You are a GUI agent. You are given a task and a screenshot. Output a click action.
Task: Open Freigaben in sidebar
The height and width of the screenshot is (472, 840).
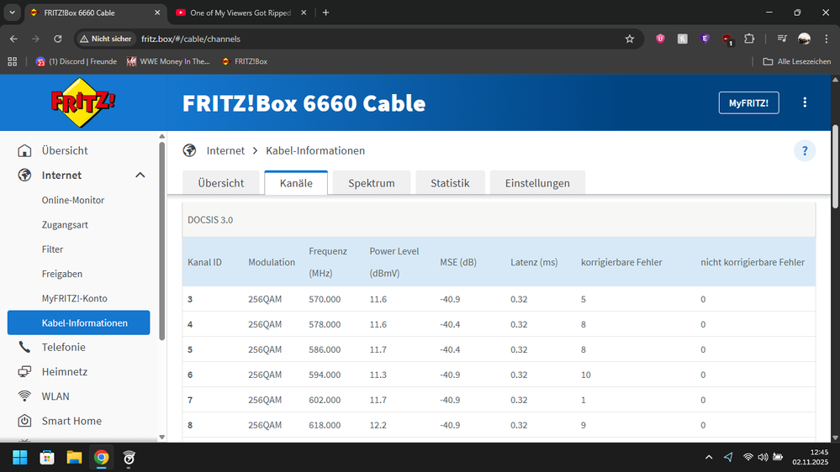point(62,274)
